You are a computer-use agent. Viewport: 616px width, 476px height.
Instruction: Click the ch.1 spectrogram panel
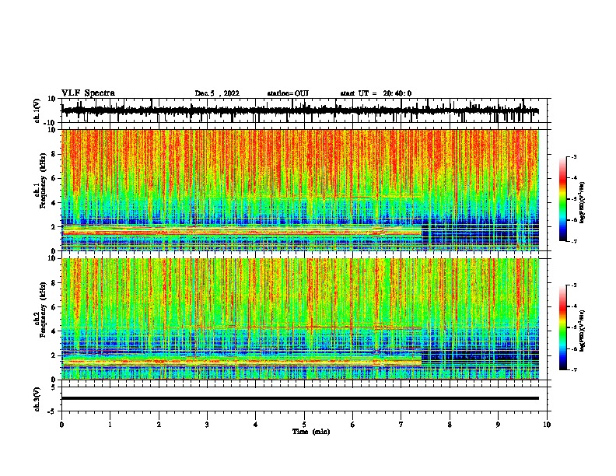pos(300,190)
